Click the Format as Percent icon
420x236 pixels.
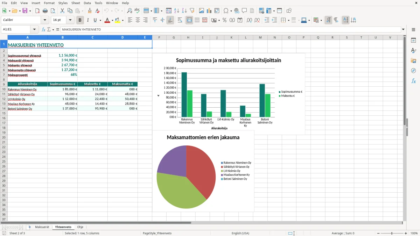coord(225,20)
